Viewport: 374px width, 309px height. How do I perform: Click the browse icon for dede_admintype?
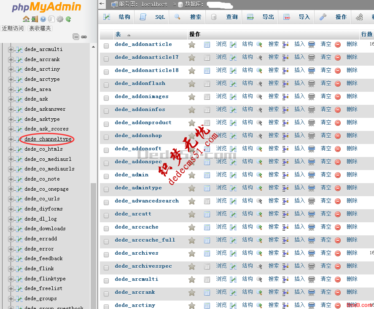pos(207,188)
